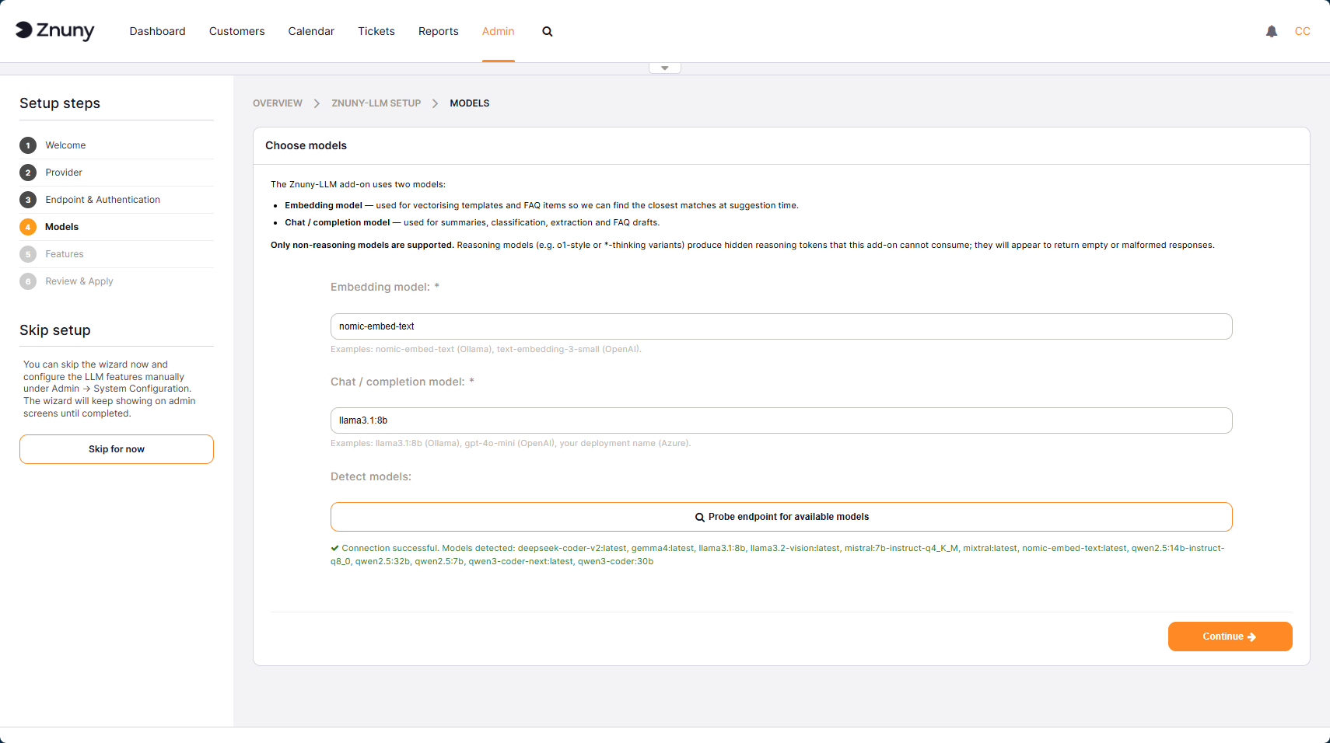Screen dimensions: 1330x743
Task: Click the nomic-embed-text example hint
Action: tap(486, 349)
